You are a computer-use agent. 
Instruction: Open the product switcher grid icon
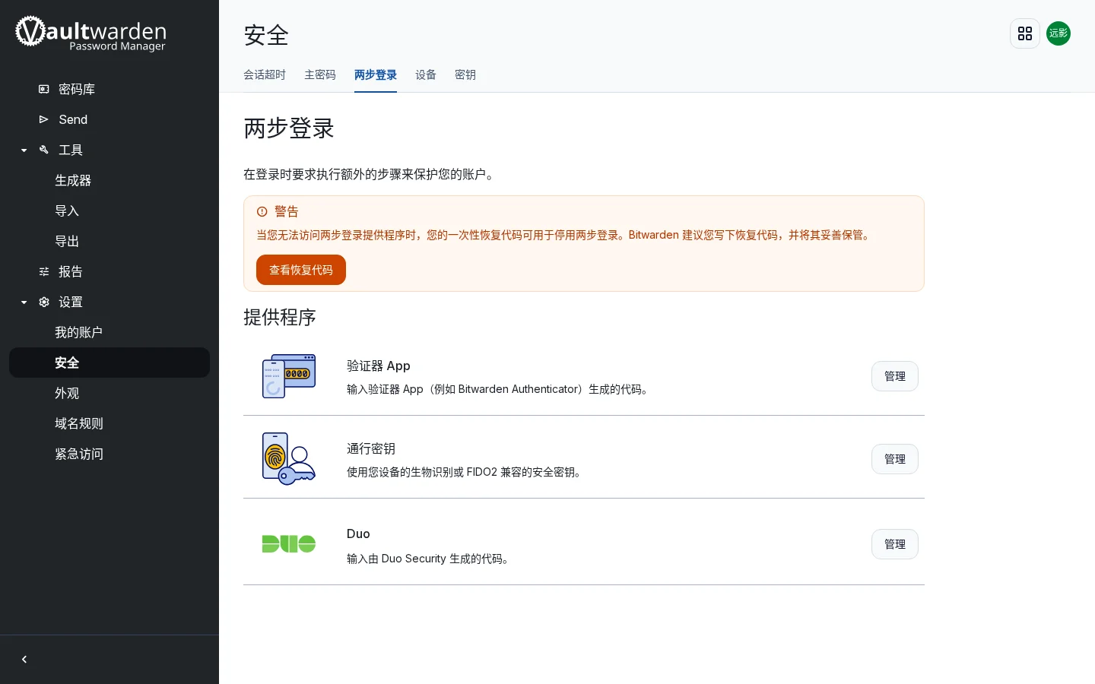(1025, 33)
